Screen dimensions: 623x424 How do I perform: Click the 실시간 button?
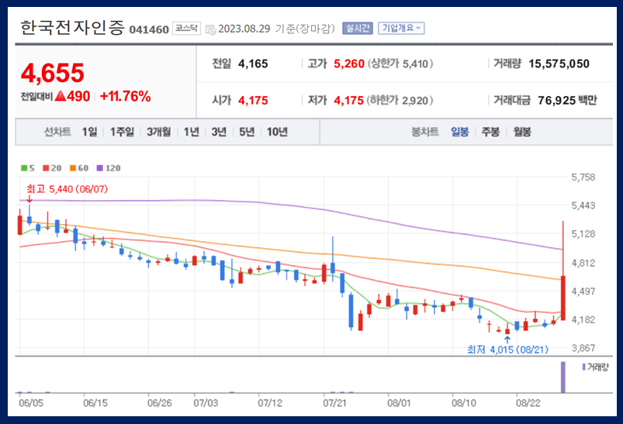(x=357, y=28)
